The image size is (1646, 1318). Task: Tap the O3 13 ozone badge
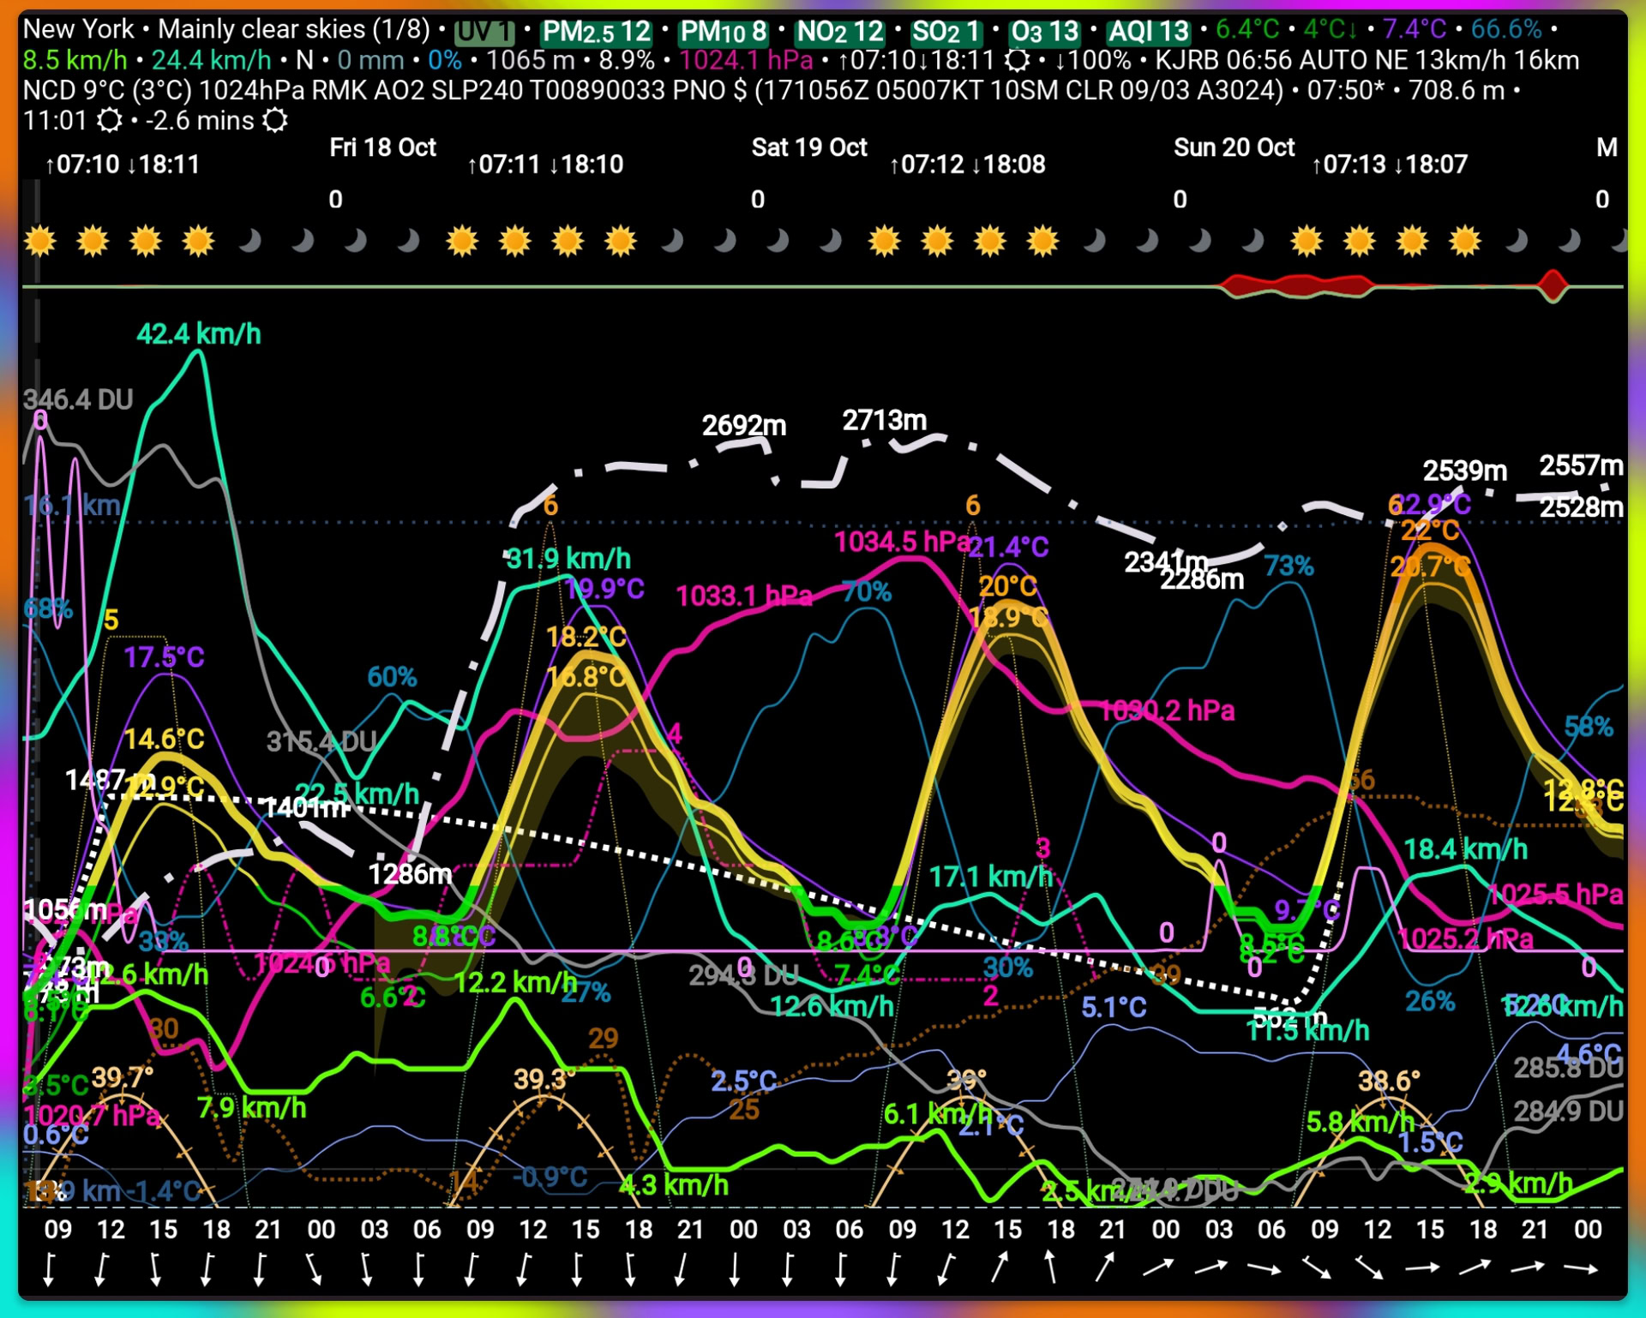1044,32
